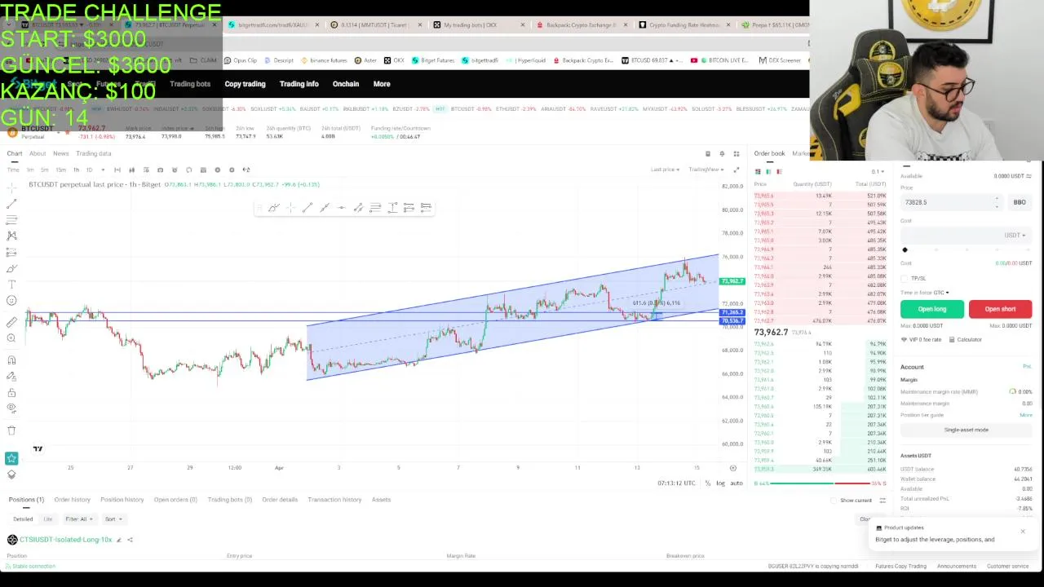Select the ruler measure tool in sidebar
This screenshot has width=1044, height=587.
(11, 323)
